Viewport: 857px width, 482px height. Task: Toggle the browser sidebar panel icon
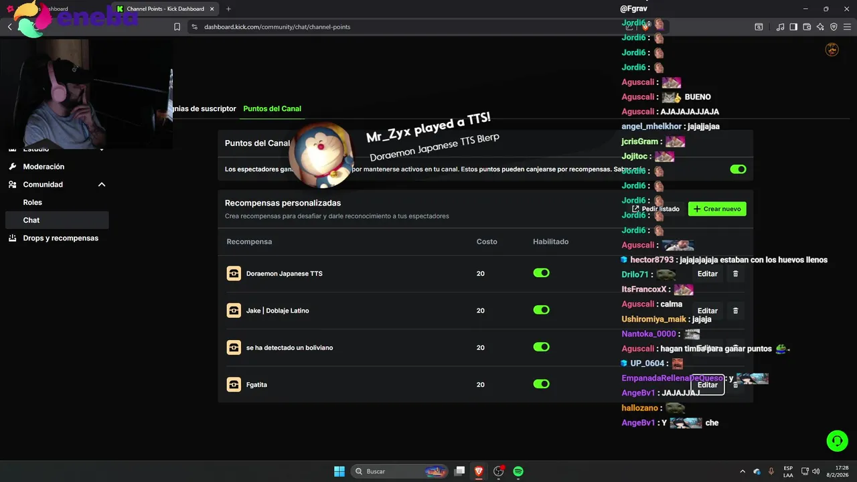(x=793, y=27)
